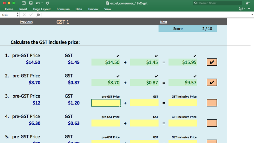This screenshot has width=254, height=143.
Task: Select question 4 pre-GST Price input cell
Action: coord(106,123)
